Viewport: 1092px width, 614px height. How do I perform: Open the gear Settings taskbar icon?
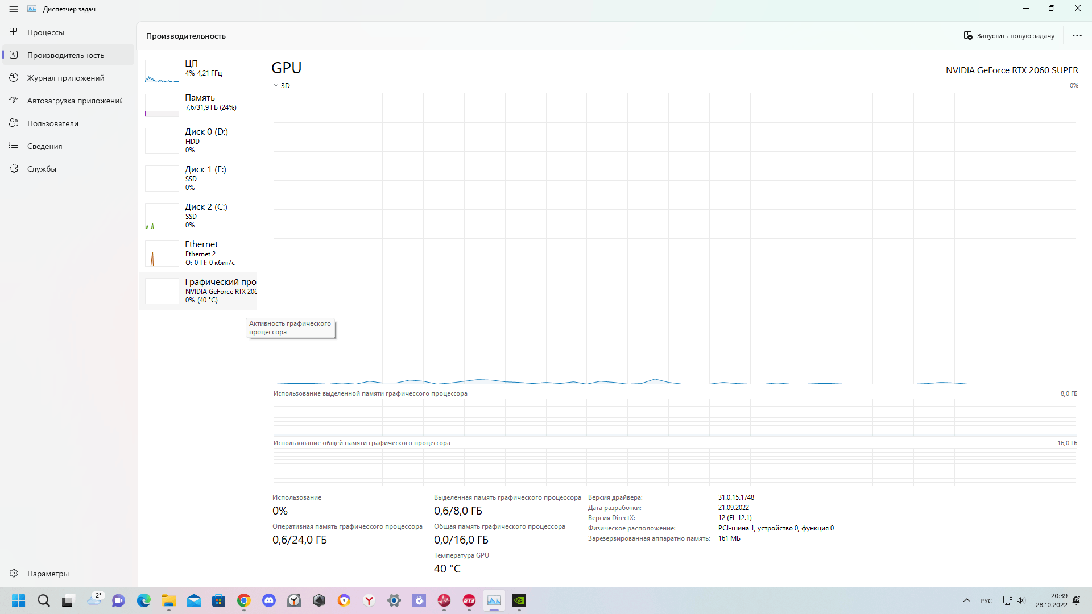pyautogui.click(x=394, y=600)
